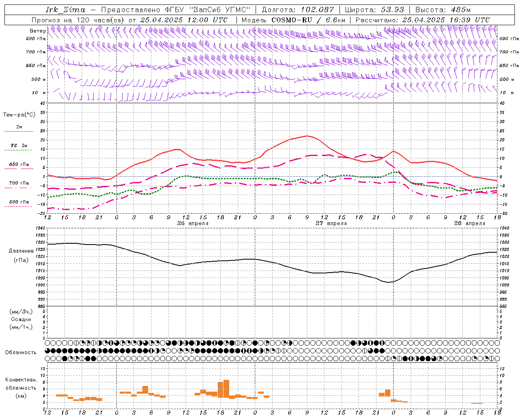Click the 1040 tick on left pressure axis
The width and height of the screenshot is (521, 416).
[40, 228]
